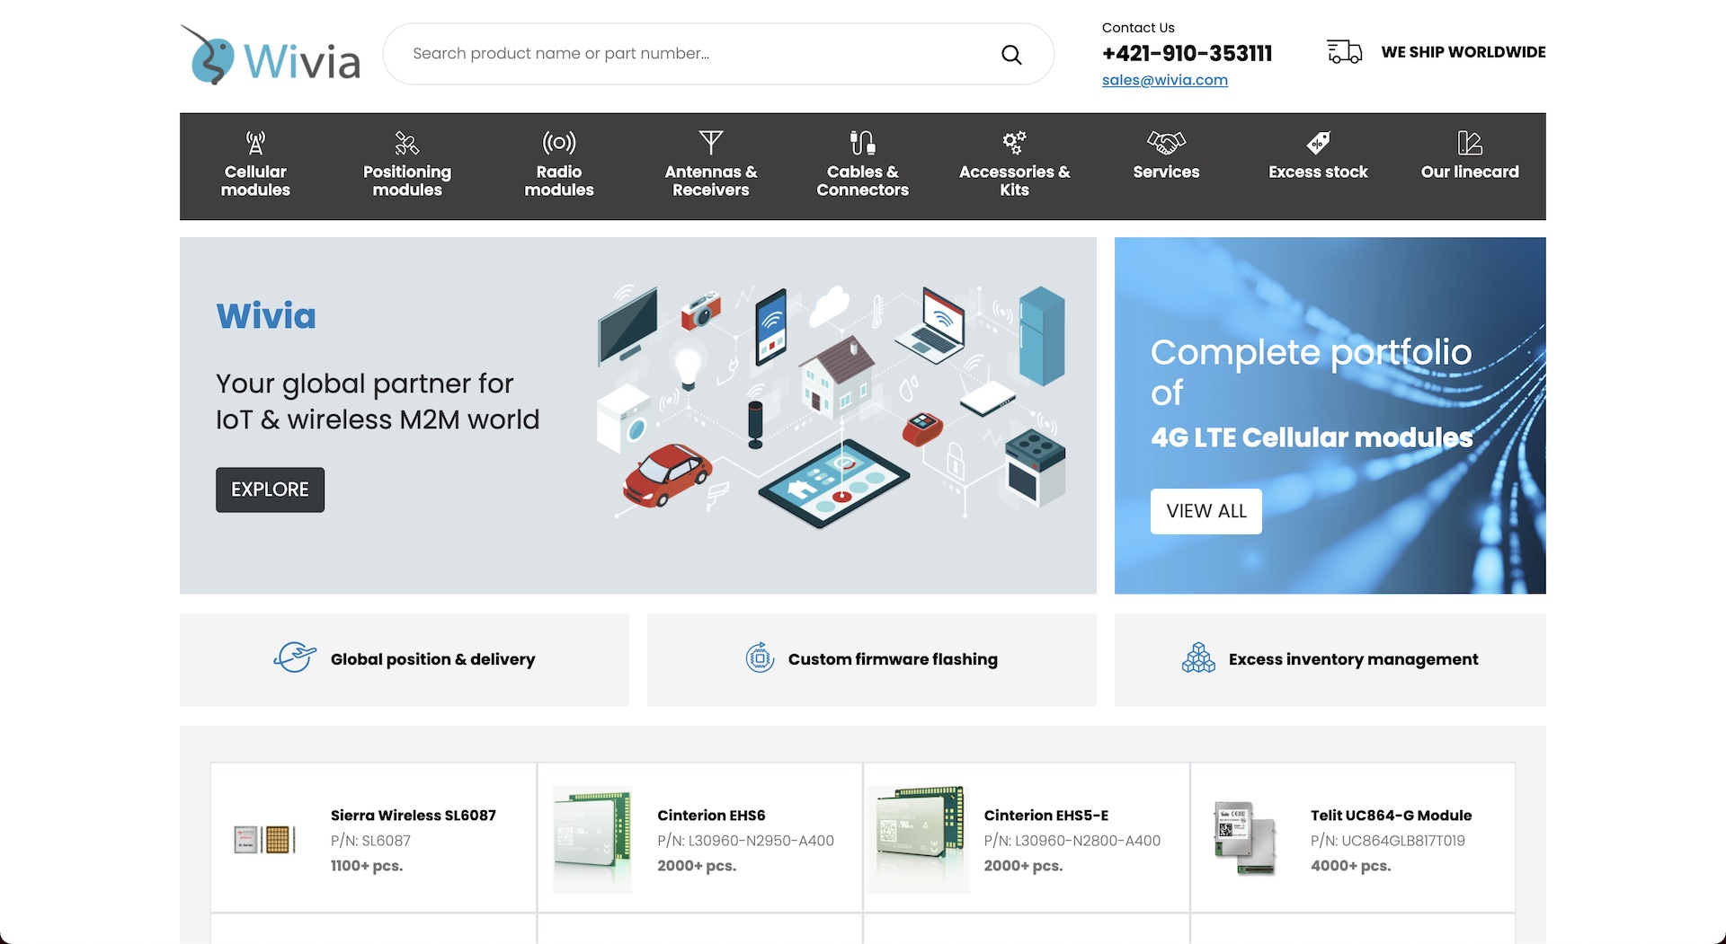
Task: Click the Services handshake icon
Action: point(1166,143)
